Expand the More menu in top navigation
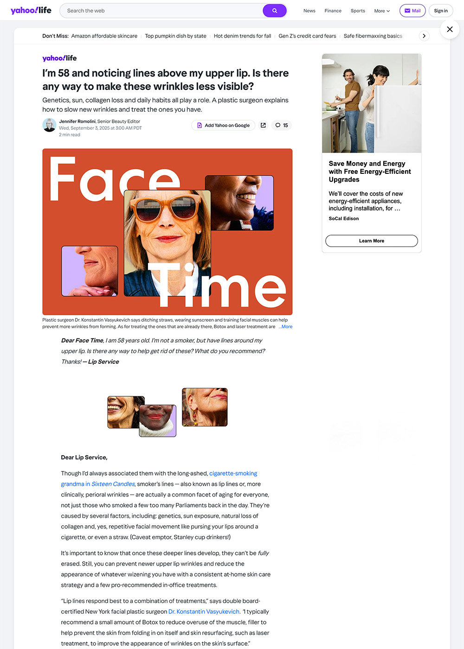The width and height of the screenshot is (464, 649). (382, 11)
